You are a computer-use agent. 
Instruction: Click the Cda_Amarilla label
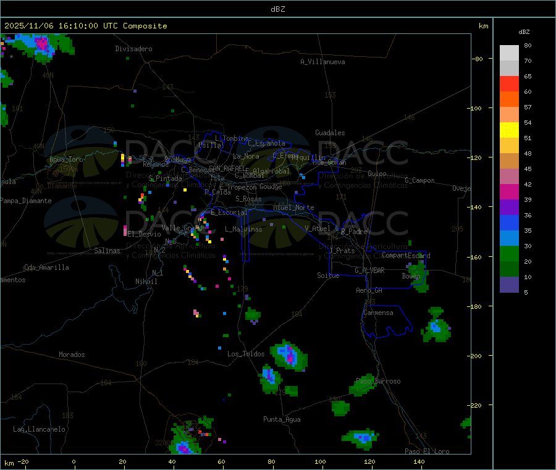(46, 267)
